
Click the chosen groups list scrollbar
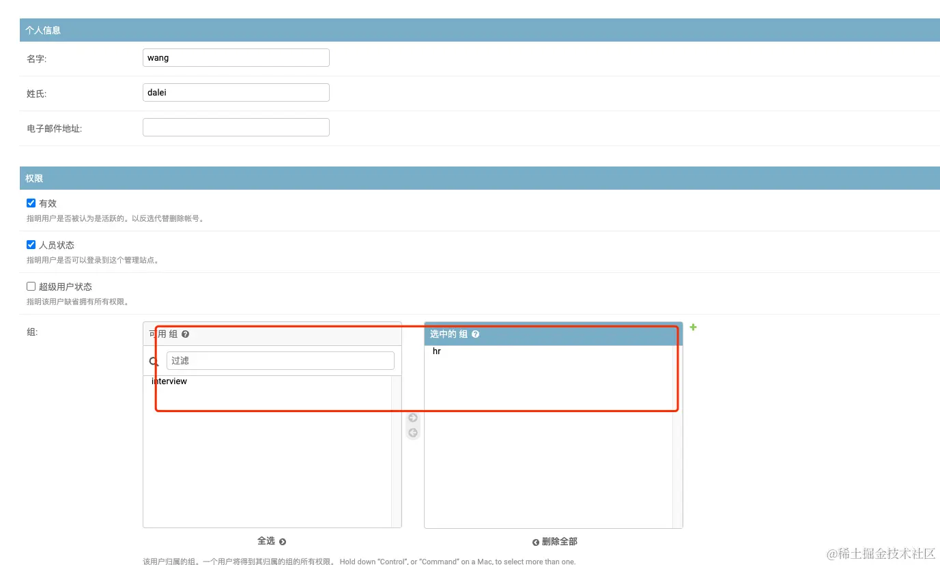click(x=677, y=437)
